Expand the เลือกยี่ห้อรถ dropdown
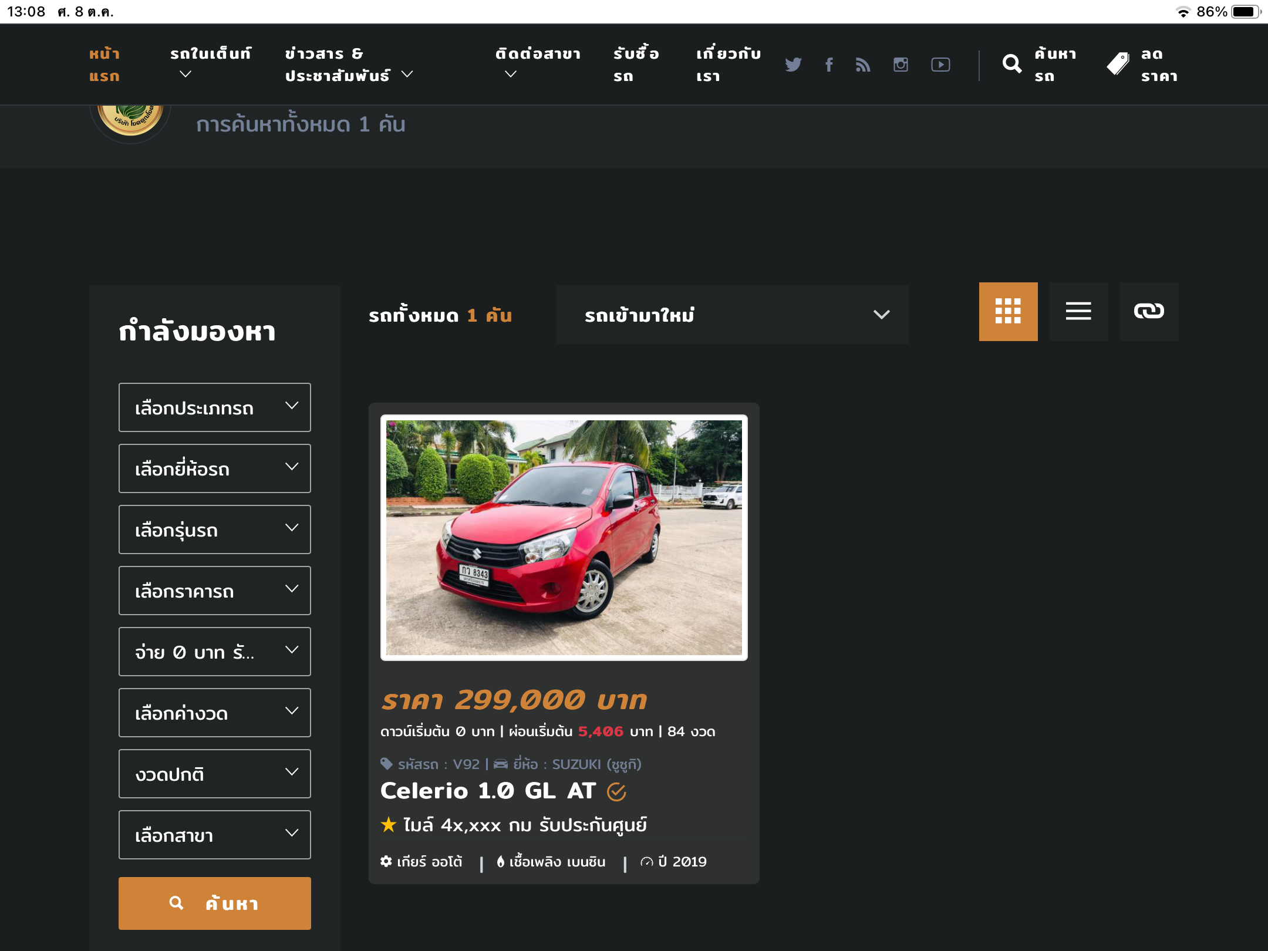1268x951 pixels. point(215,468)
